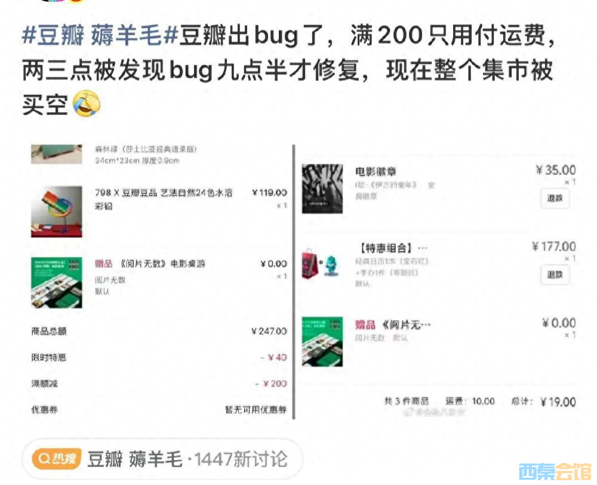Open the 阅片无数 gift thumbnail in right order
Viewport: 597px width, 485px height.
(322, 342)
